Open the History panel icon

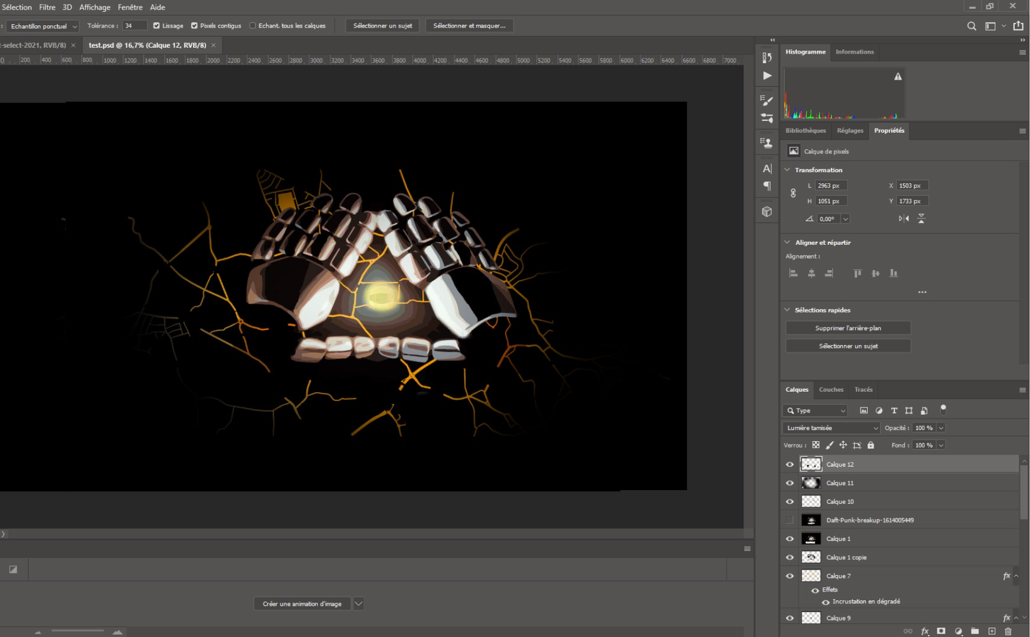[x=767, y=57]
